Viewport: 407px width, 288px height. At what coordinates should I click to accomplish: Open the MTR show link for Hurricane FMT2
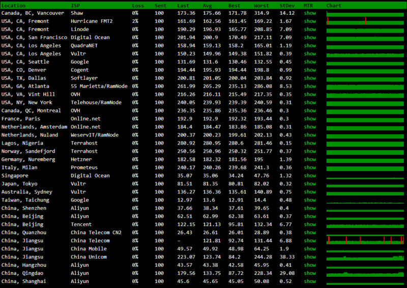[x=310, y=21]
